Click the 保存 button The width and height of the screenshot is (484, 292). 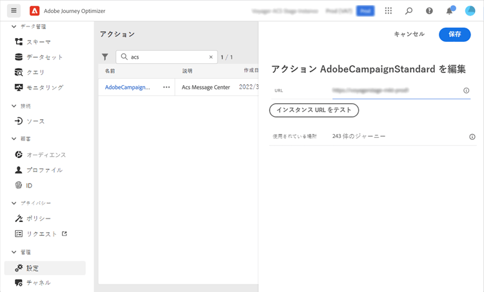tap(454, 34)
